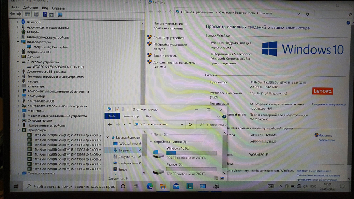Open Настройка удаленного доступа link
Screen dimensions: 354x199
[x=170, y=47]
